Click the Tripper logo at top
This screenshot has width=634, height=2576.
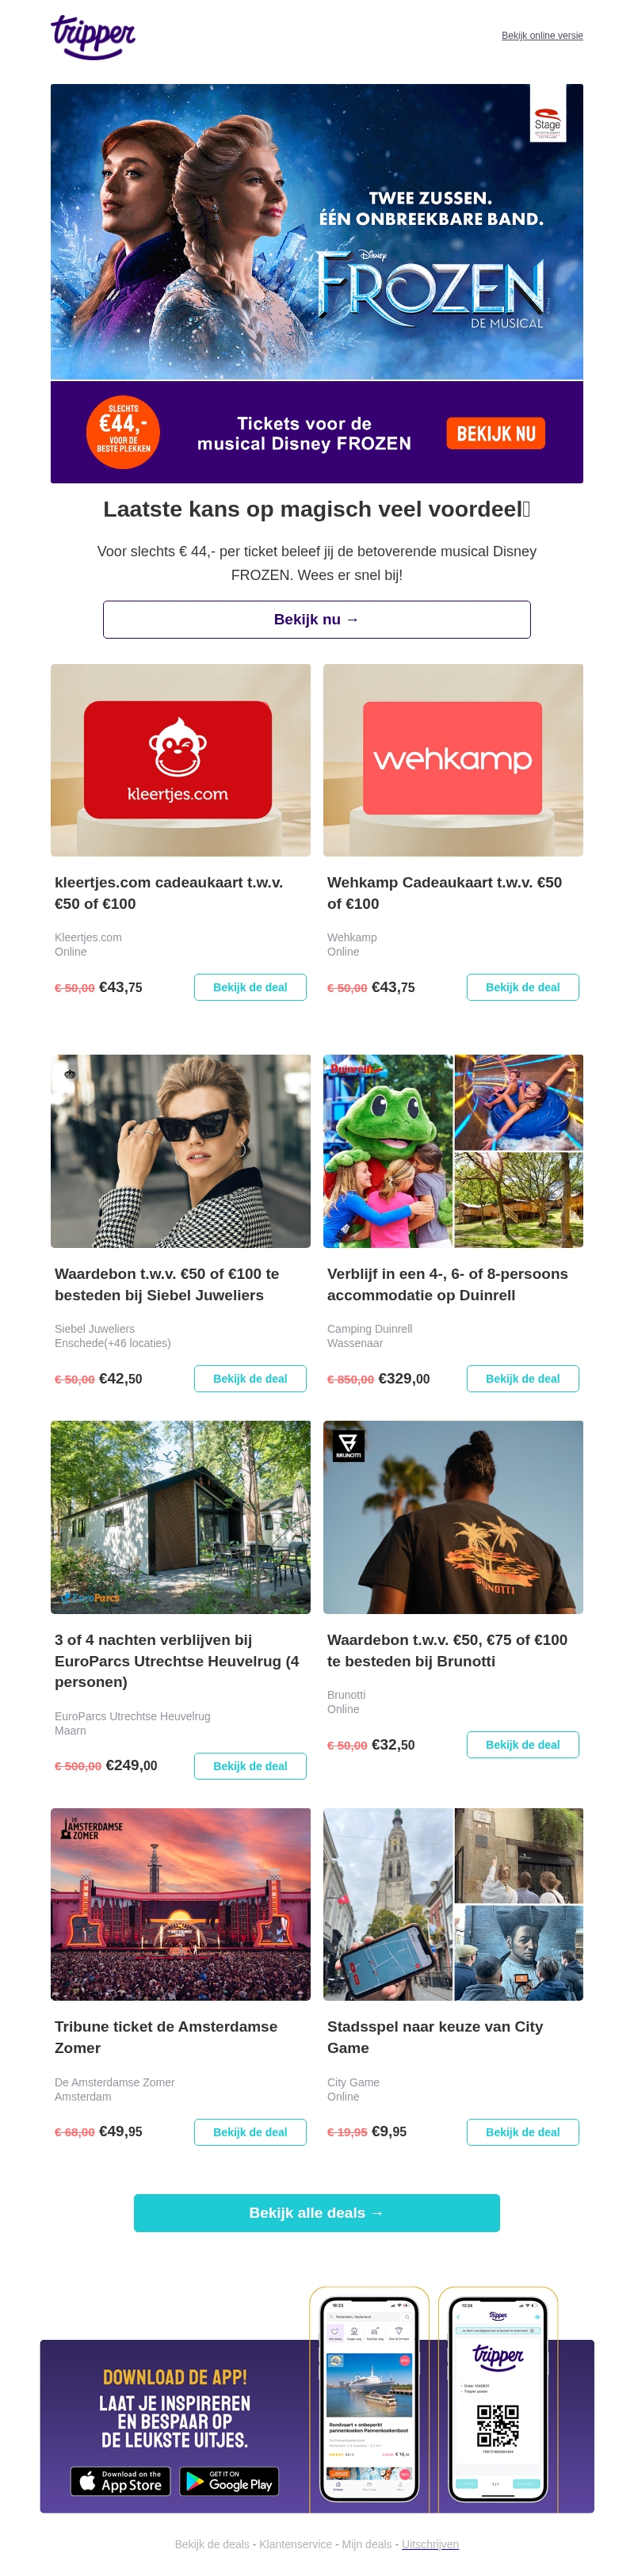93,37
